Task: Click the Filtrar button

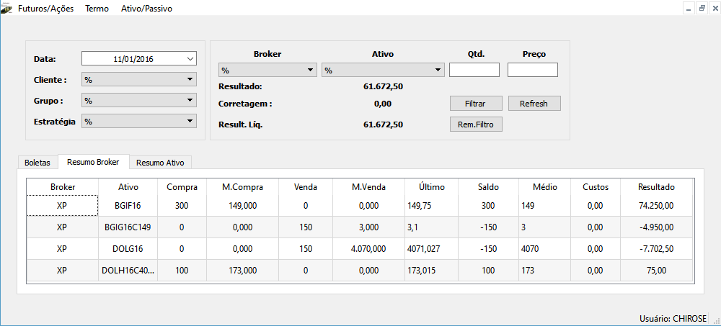Action: [x=476, y=104]
